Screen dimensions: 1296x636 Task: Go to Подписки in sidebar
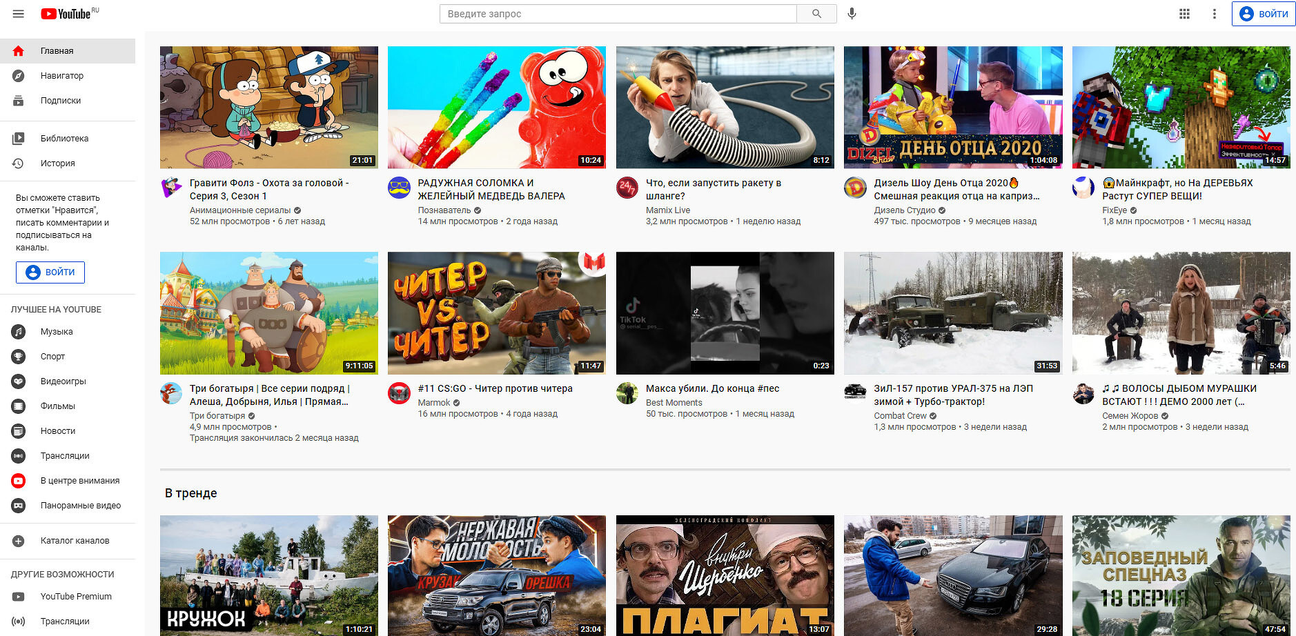click(60, 101)
